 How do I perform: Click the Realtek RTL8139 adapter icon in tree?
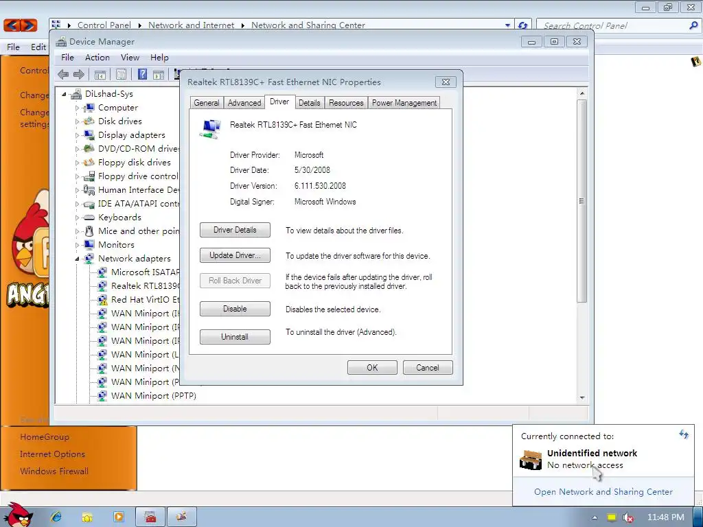click(102, 285)
